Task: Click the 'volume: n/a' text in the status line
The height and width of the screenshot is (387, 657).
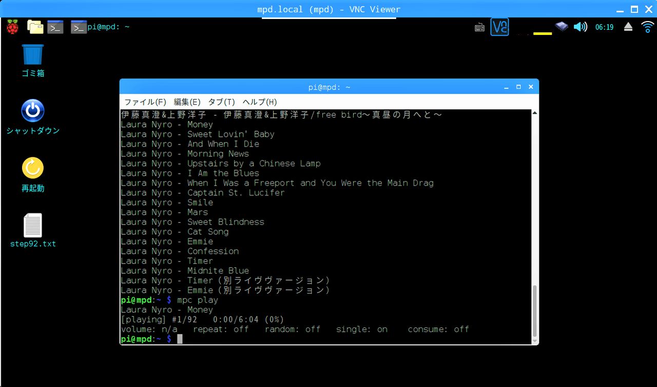Action: [x=149, y=329]
